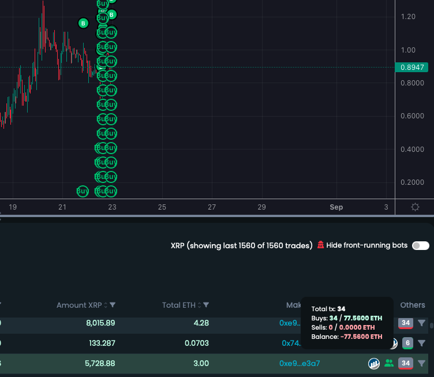Open maker address 0xe9...e3a7
434x377 pixels.
tap(300, 364)
